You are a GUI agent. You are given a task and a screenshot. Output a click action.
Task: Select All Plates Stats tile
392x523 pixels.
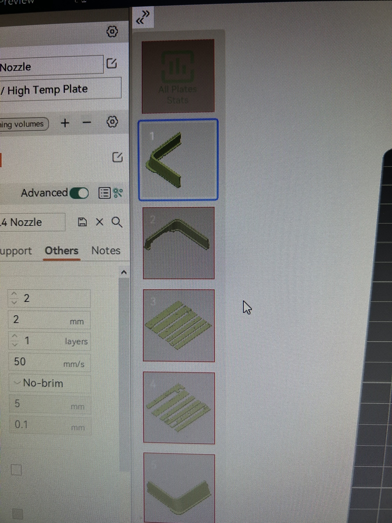[x=178, y=76]
